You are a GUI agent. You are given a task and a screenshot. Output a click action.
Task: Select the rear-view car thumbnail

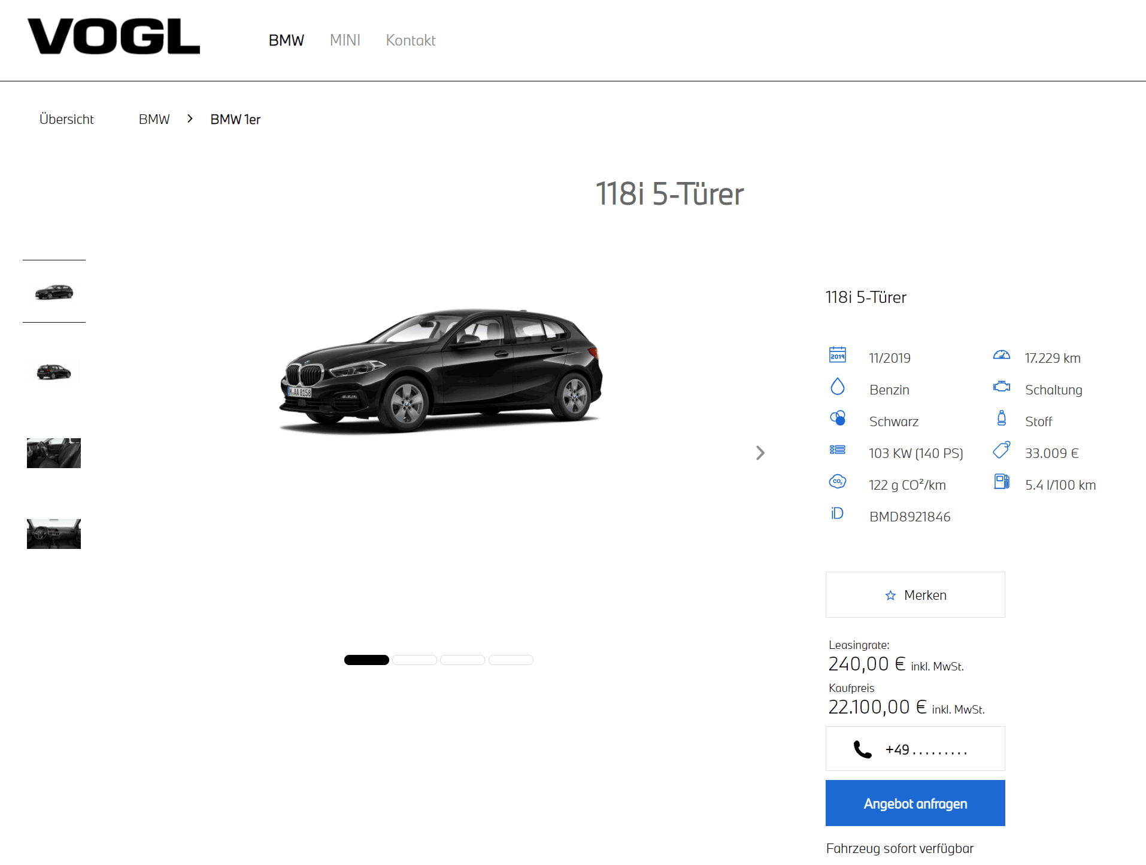(54, 372)
